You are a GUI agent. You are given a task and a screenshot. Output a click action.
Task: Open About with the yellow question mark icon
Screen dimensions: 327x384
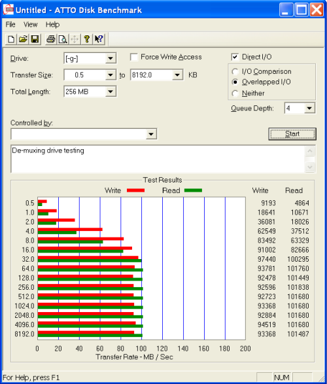(86, 39)
